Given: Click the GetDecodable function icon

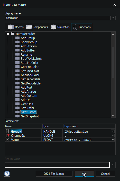Looking at the screenshot, I should (x=17, y=83).
